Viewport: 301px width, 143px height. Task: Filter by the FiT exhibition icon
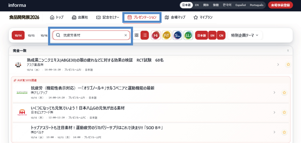point(167,35)
